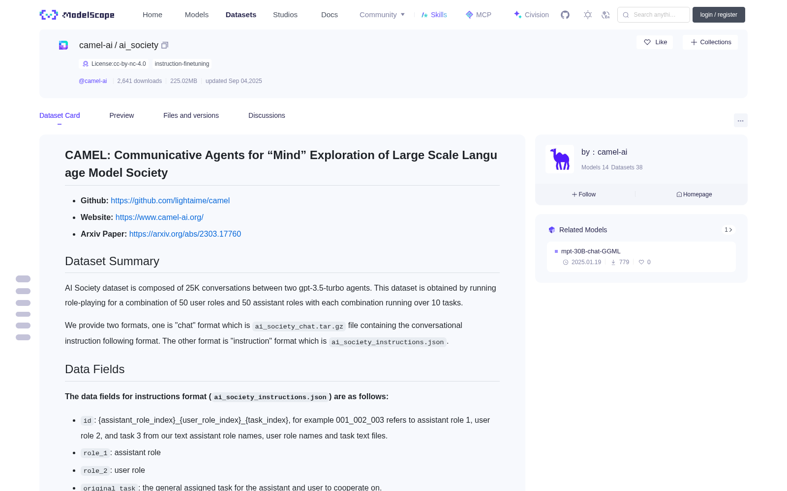Open the mpt-30B-chat-GGML related model
The image size is (787, 491).
click(x=591, y=251)
